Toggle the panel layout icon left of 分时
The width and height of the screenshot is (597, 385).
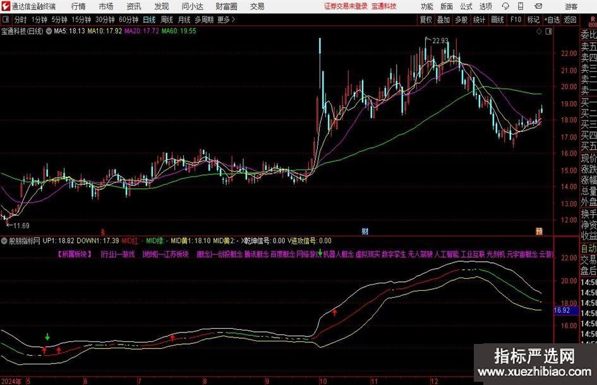pos(5,20)
